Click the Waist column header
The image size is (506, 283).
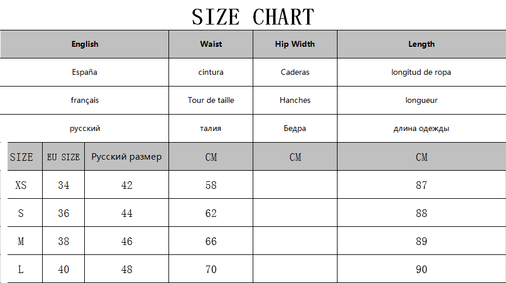211,44
